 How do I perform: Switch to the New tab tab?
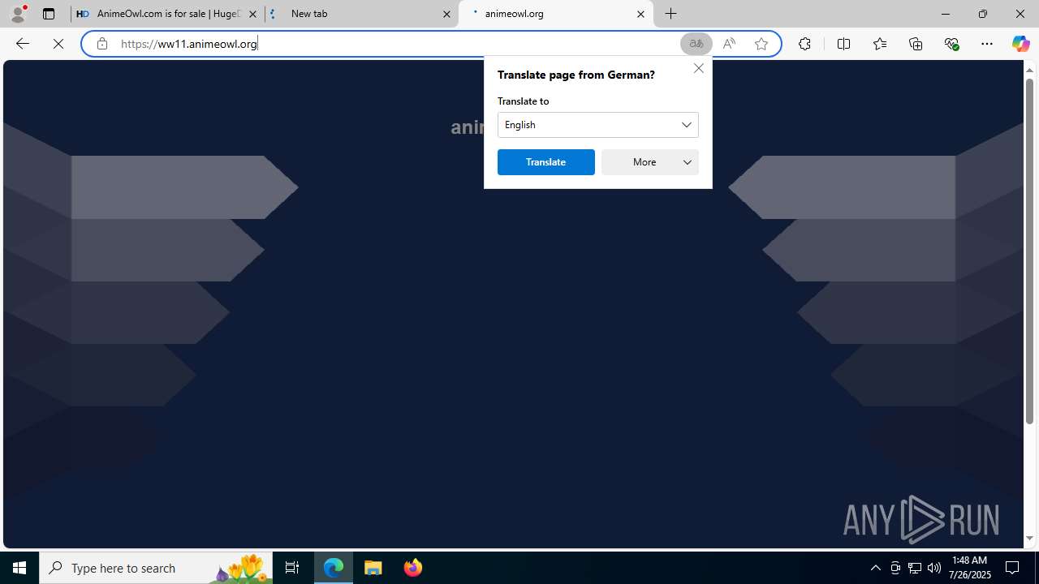(x=362, y=14)
